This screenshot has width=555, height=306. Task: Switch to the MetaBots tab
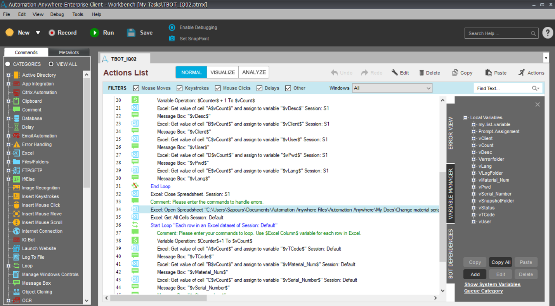[x=69, y=52]
